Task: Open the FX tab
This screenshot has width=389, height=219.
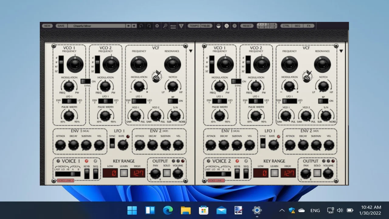Action: (x=309, y=26)
